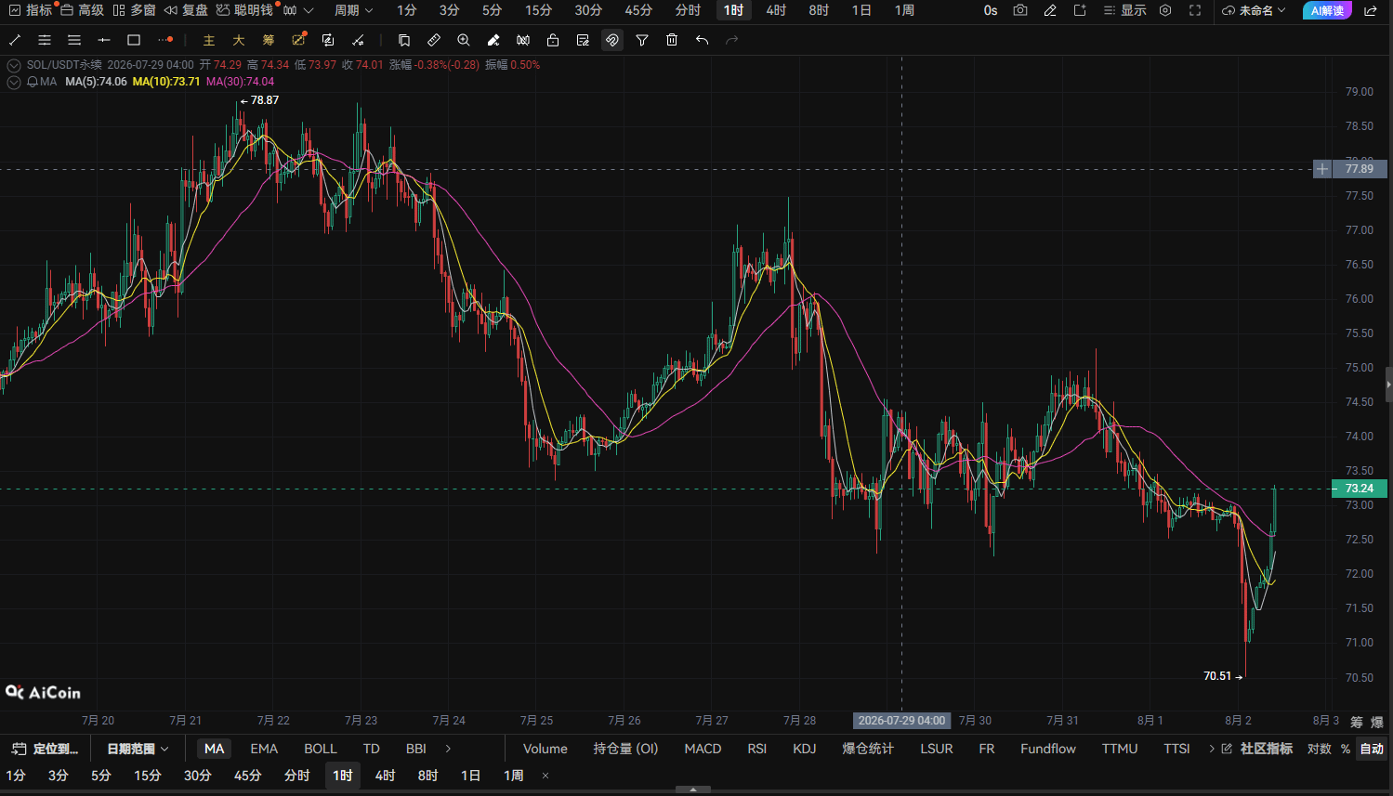1393x796 pixels.
Task: Expand the 未命名 layout dropdown
Action: click(1255, 10)
